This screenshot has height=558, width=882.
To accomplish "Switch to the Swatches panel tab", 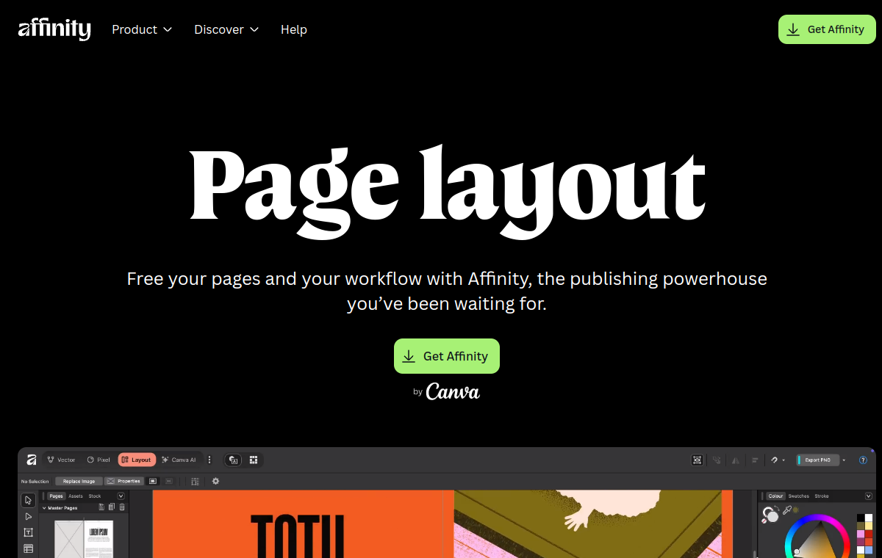I will pyautogui.click(x=799, y=496).
